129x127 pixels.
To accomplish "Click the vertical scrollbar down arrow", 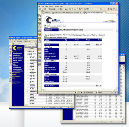I will (x=117, y=88).
